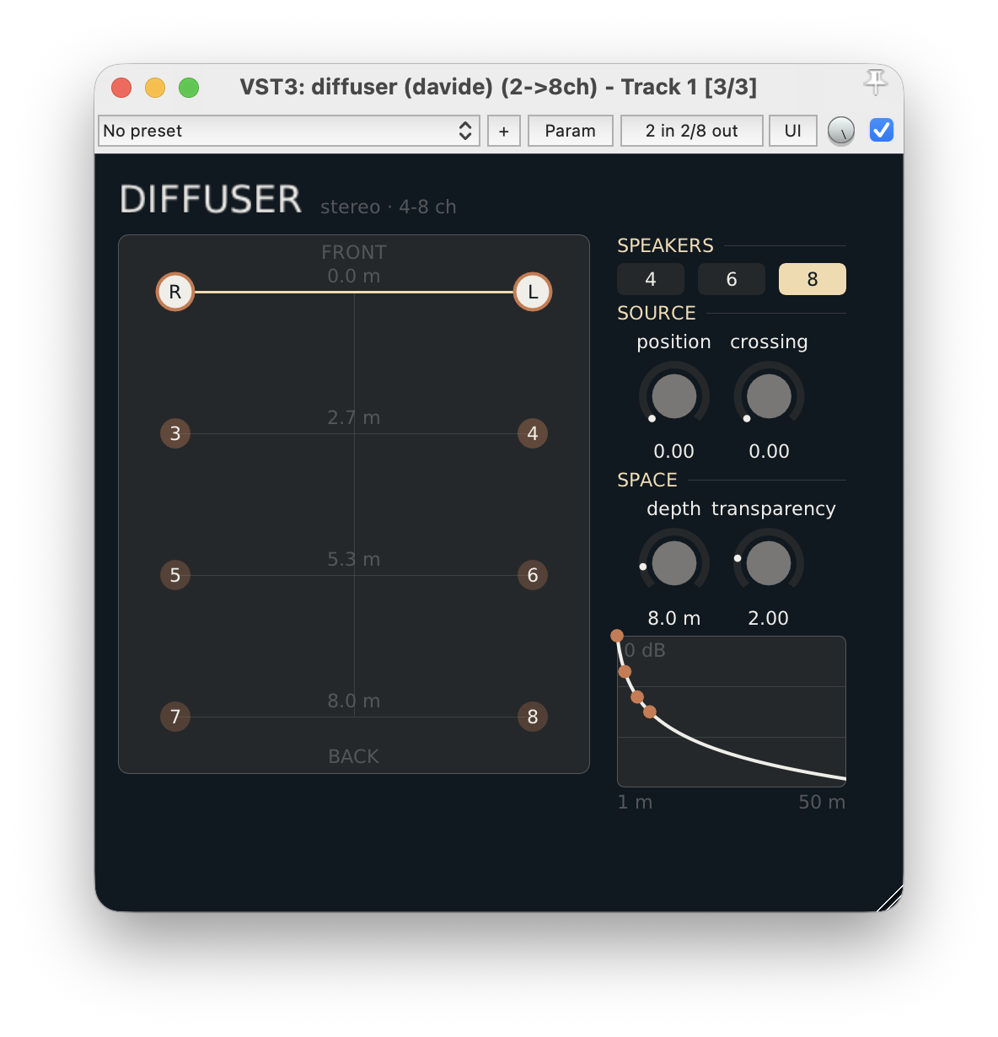Select the R source node
The width and height of the screenshot is (998, 1037).
point(175,292)
